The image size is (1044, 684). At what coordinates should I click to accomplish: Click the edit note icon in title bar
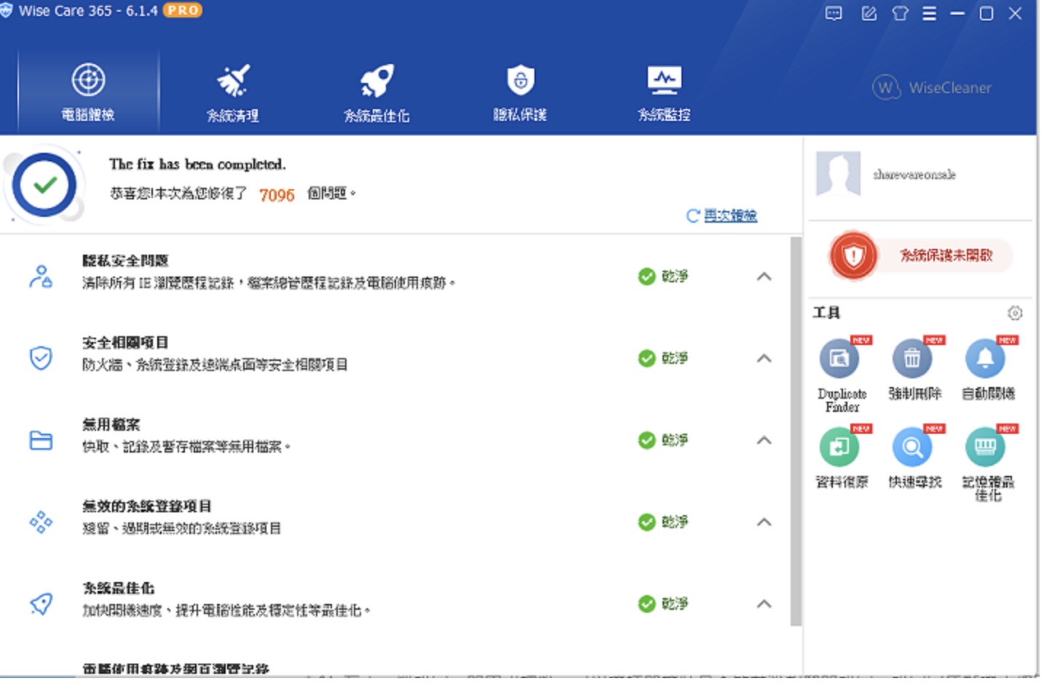(x=869, y=13)
